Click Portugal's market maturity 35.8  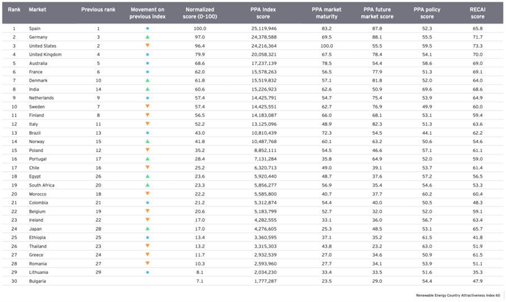(x=327, y=159)
